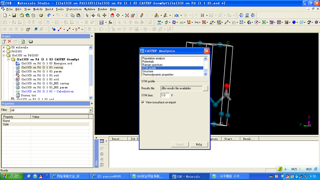Open the Statistics menu
The height and width of the screenshot is (180, 320).
point(73,9)
